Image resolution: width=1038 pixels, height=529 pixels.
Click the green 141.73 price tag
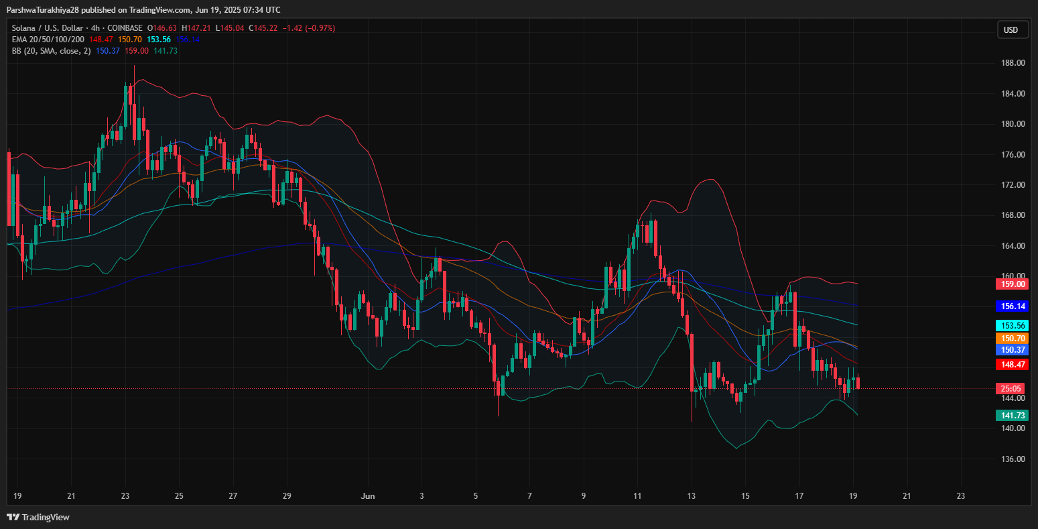(1013, 416)
